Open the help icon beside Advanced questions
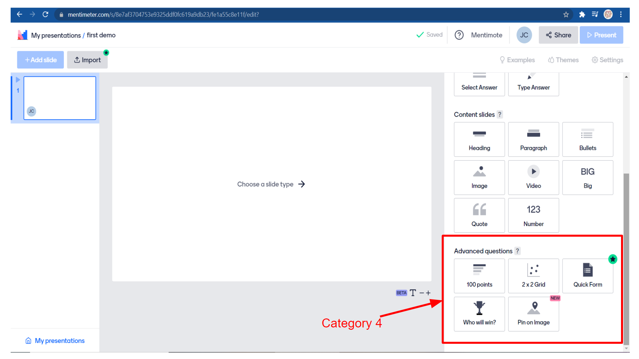This screenshot has width=639, height=359. click(517, 251)
